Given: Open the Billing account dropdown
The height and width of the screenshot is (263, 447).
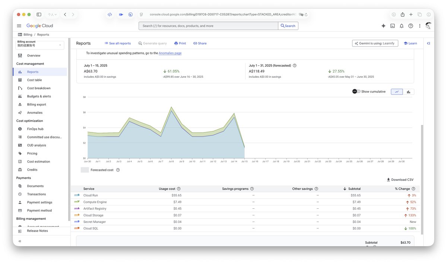Looking at the screenshot, I should click(40, 45).
